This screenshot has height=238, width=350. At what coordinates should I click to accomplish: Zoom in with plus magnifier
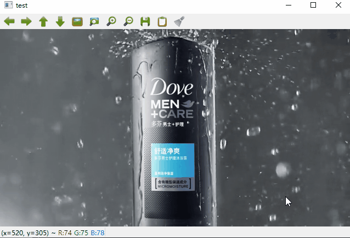click(x=111, y=21)
